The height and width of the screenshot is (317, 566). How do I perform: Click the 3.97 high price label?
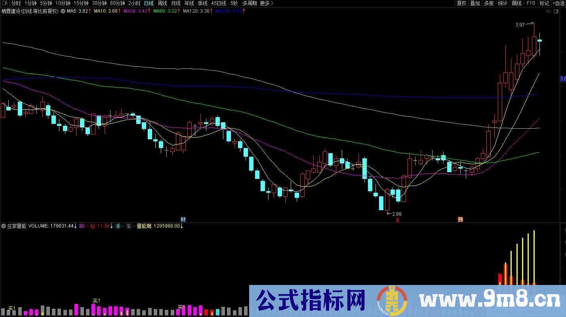(520, 25)
